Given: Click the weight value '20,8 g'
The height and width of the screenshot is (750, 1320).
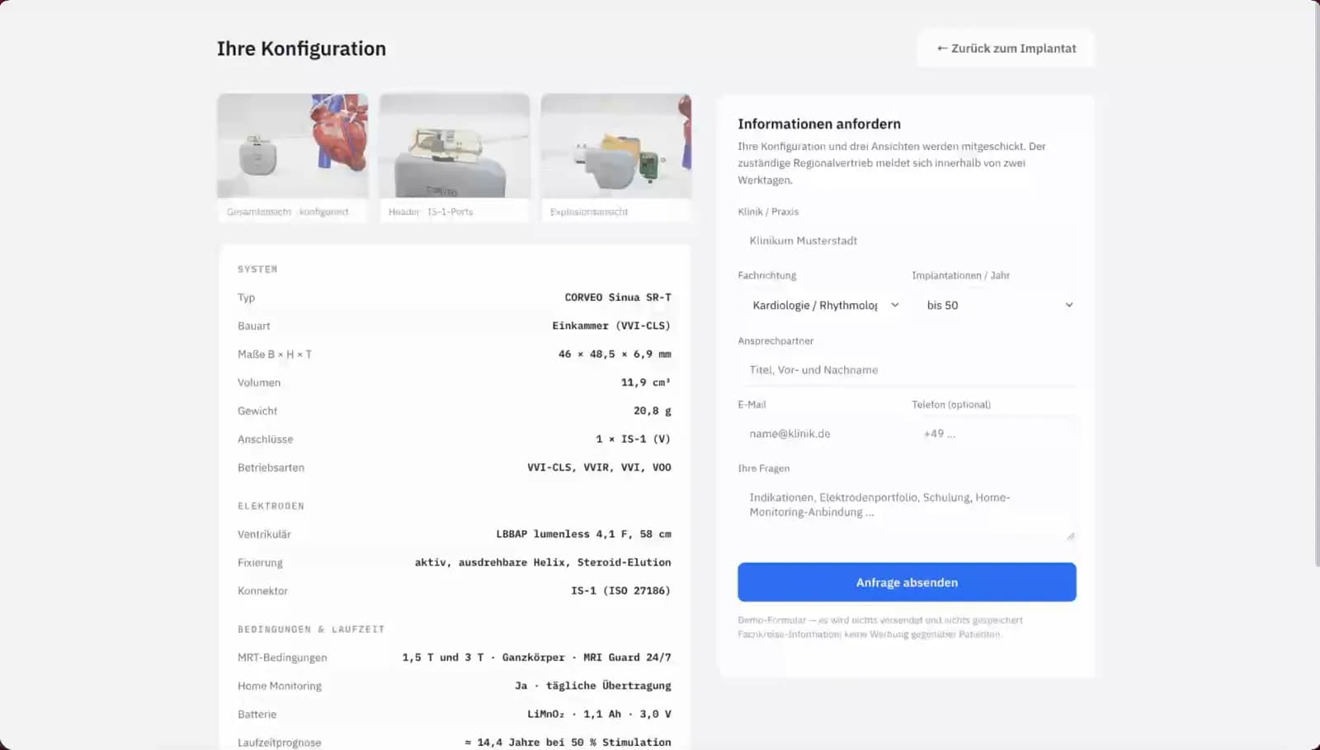Looking at the screenshot, I should [653, 410].
